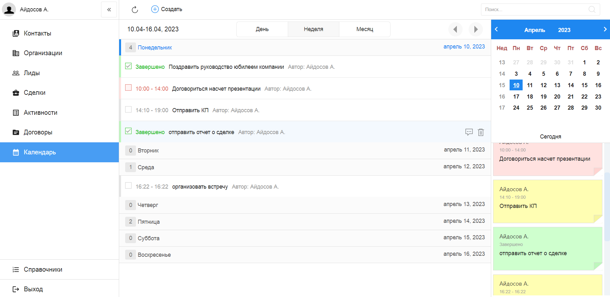Open the pink Договориться насчет презентации sticky note
Viewport: 610px width, 297px height.
coord(547,159)
